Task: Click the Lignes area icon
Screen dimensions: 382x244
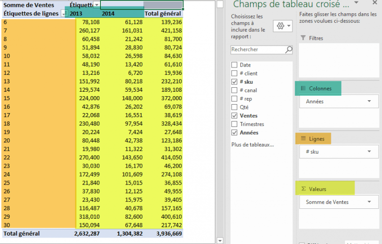Action: (x=303, y=138)
